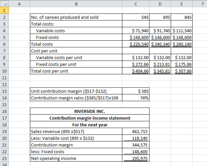Viewport: 207px width, 166px height.
Task: Click total cost per unit $404.66
Action: click(x=136, y=71)
